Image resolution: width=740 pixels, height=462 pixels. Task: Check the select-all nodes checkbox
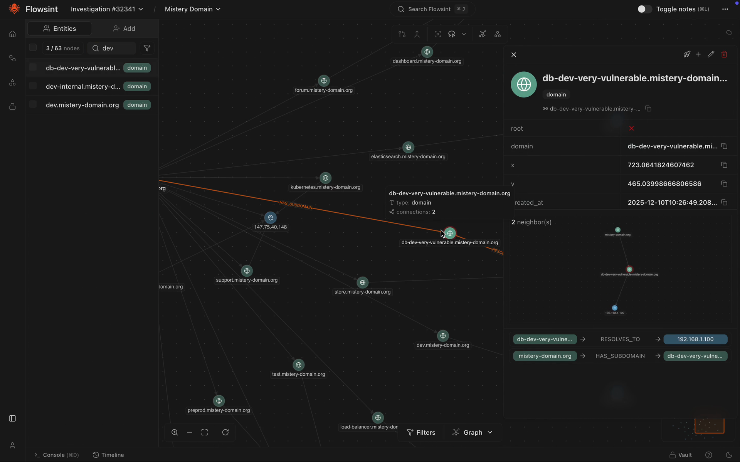pyautogui.click(x=33, y=48)
